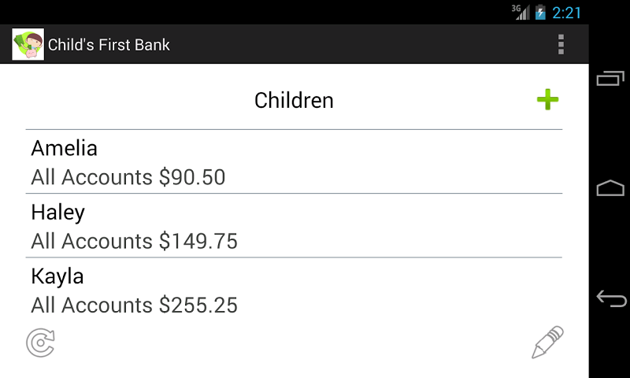Tap the Android home navigation button
Image resolution: width=630 pixels, height=378 pixels.
(610, 187)
